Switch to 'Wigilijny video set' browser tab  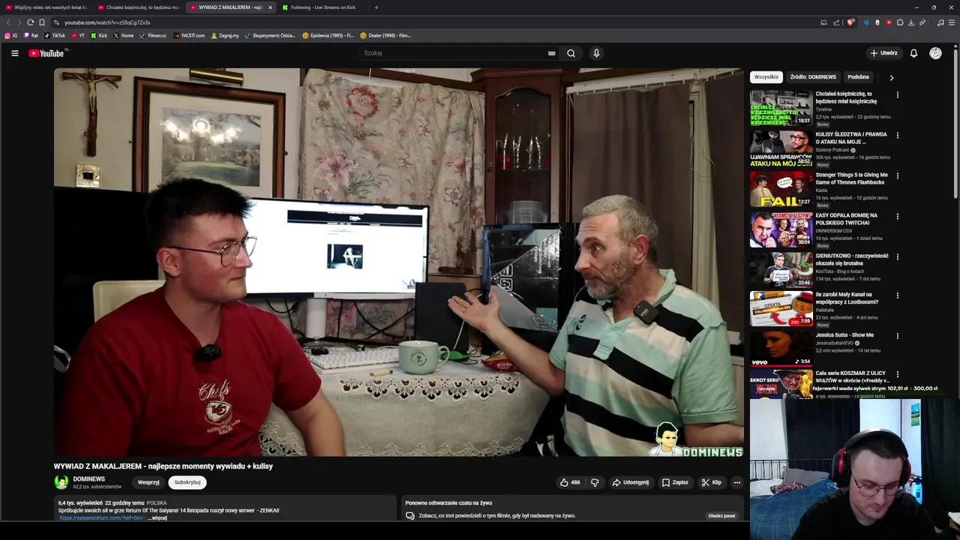pos(46,7)
